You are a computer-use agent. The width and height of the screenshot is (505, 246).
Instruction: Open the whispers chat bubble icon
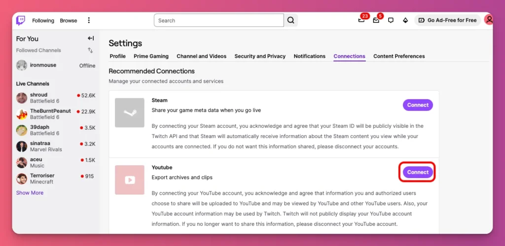coord(391,20)
